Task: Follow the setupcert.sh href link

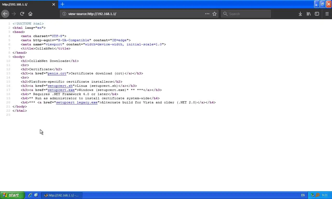Action: [60, 86]
